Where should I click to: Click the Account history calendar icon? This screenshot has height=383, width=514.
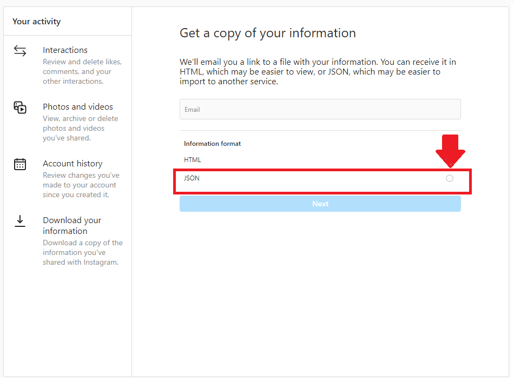coord(20,165)
